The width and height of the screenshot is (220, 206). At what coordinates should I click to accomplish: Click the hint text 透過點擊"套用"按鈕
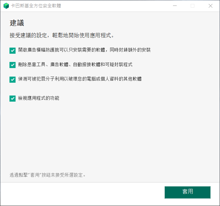pyautogui.click(x=48, y=175)
